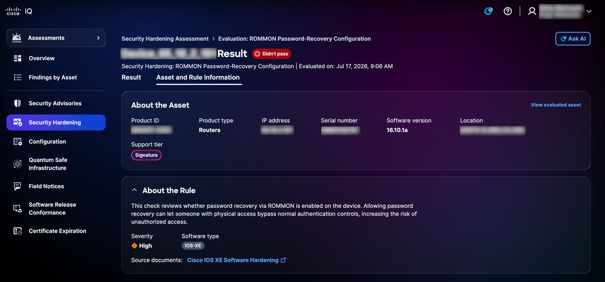Click the Quantum Safe Infrastructure icon
Viewport: 605px width, 282px height.
click(18, 164)
